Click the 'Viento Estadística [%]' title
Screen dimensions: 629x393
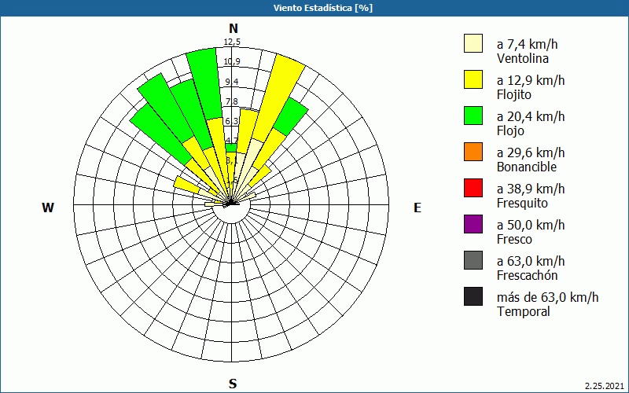[323, 8]
